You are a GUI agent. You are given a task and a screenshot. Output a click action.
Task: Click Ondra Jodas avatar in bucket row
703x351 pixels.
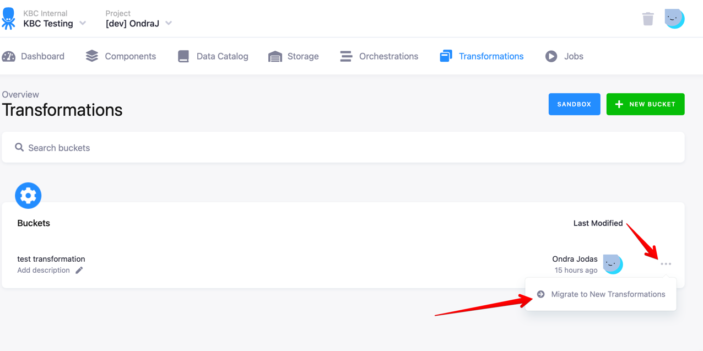coord(613,264)
